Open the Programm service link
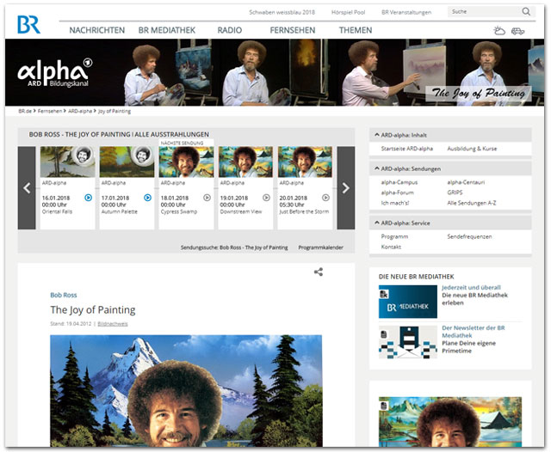 tap(394, 236)
